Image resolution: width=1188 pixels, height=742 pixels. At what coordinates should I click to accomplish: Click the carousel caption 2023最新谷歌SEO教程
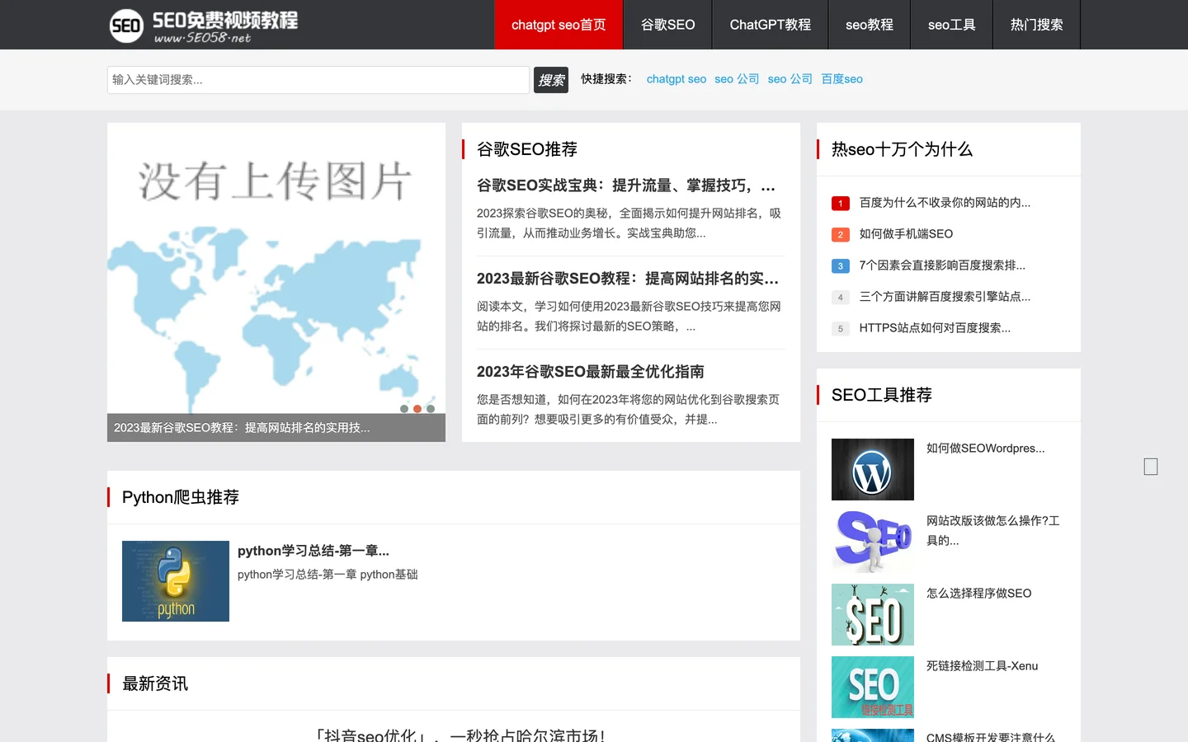[x=242, y=428]
